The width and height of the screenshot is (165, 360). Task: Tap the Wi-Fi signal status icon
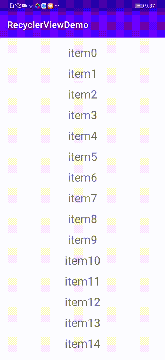[x=18, y=6]
